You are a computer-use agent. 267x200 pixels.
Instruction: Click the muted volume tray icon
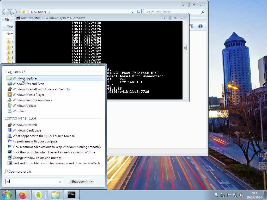(x=241, y=195)
